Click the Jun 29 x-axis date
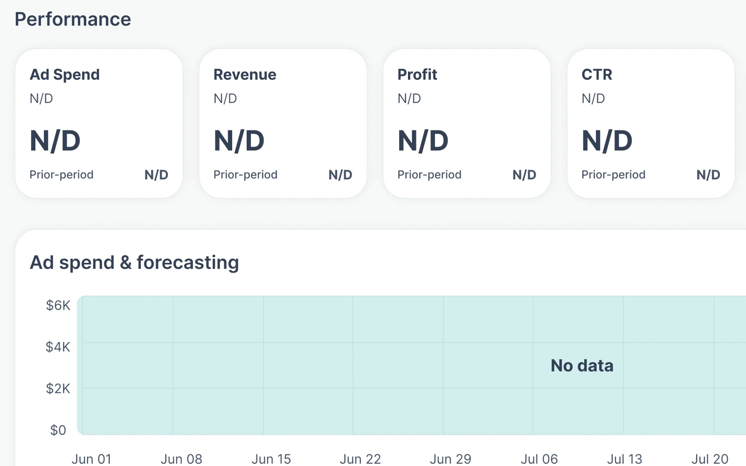Screen dimensions: 746x466 (450, 459)
